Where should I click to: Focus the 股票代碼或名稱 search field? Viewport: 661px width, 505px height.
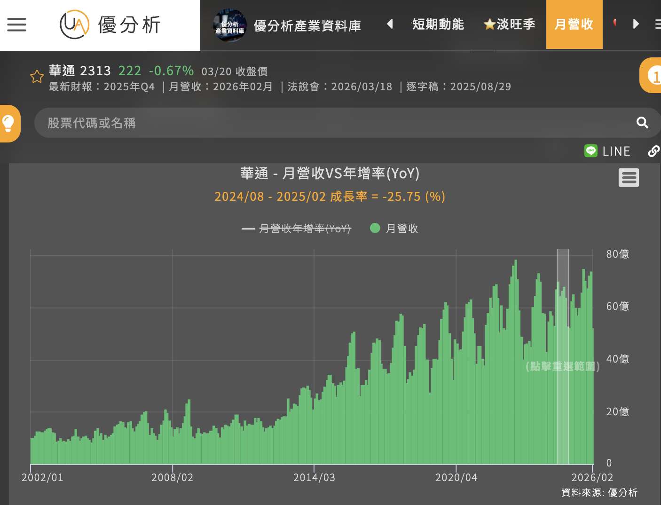pyautogui.click(x=329, y=123)
